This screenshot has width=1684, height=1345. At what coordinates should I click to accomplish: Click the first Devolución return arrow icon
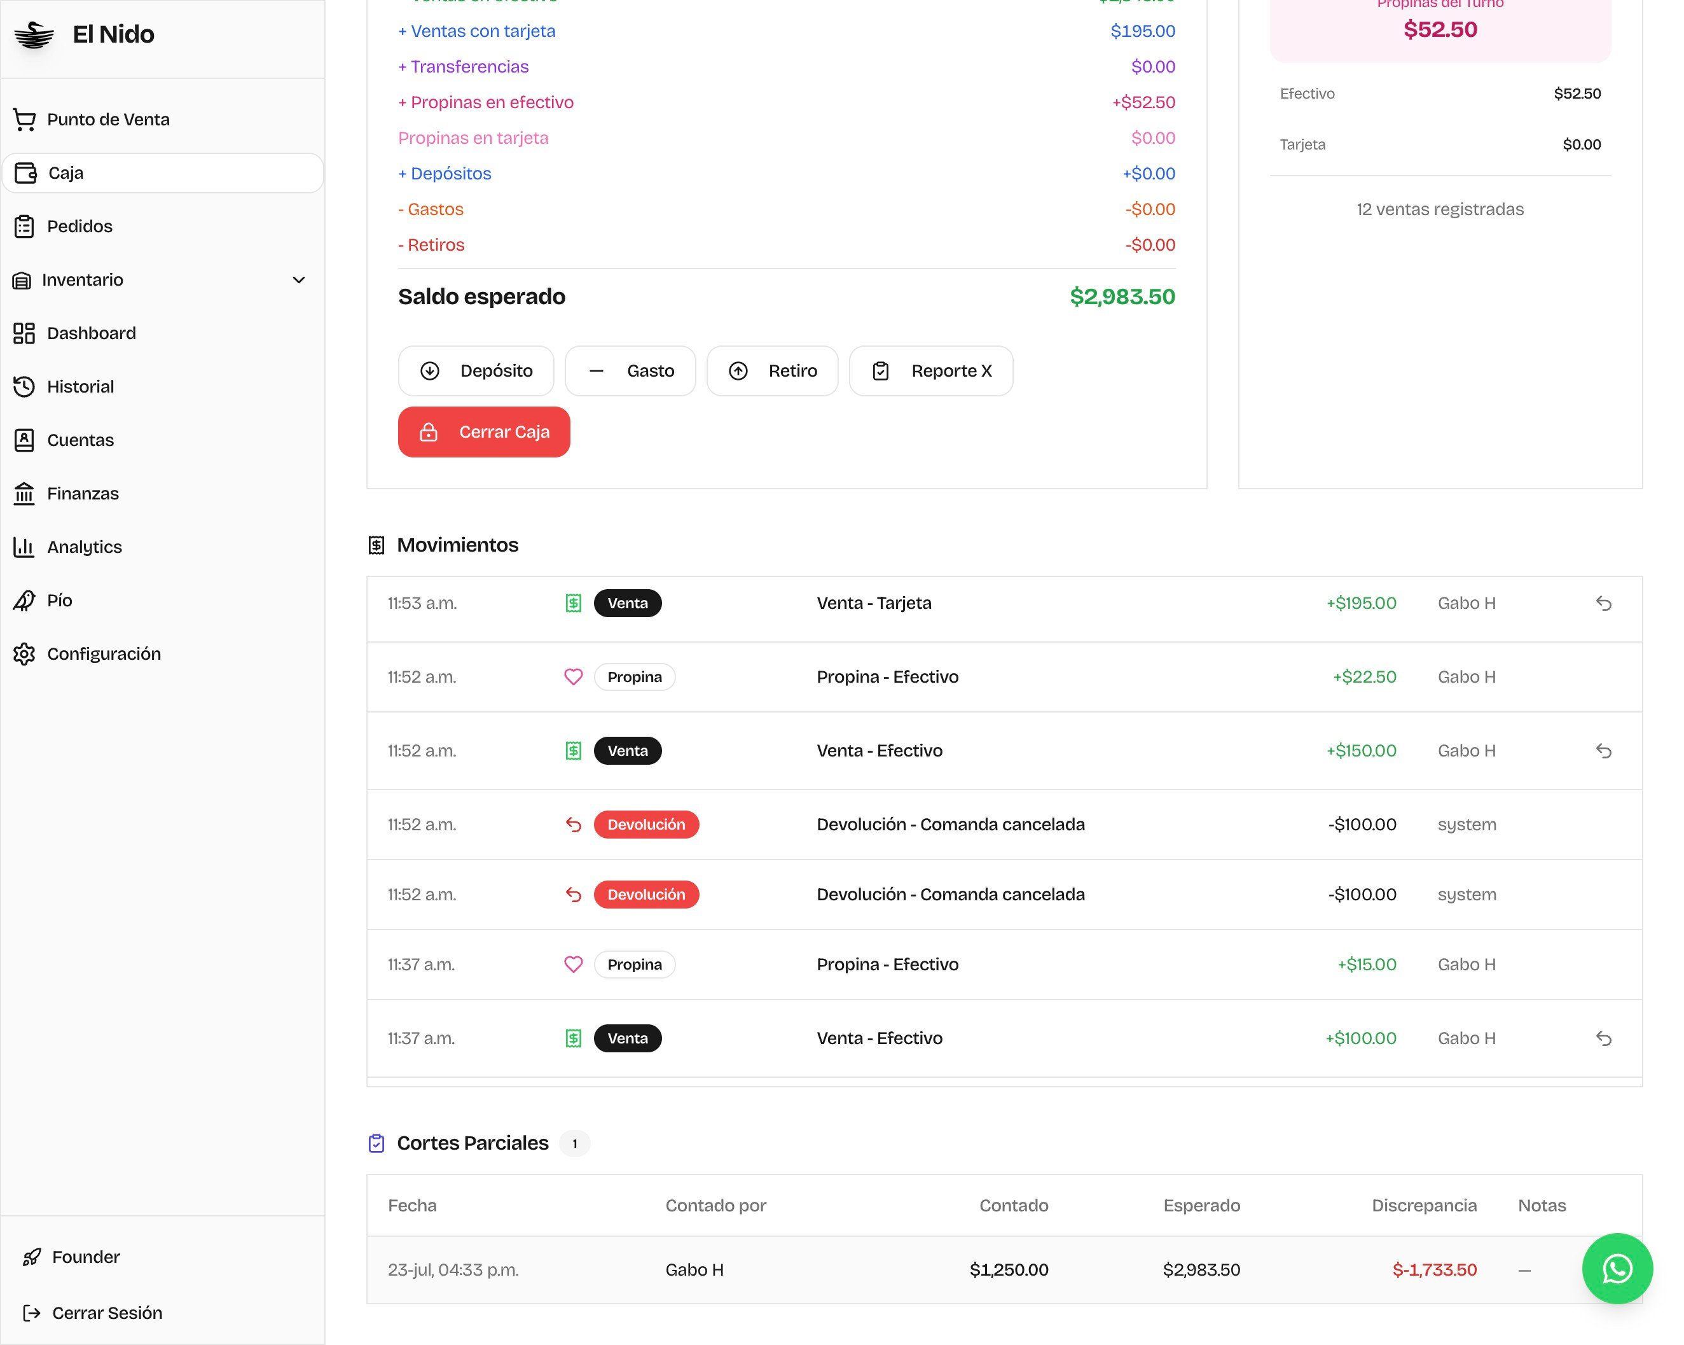click(573, 825)
